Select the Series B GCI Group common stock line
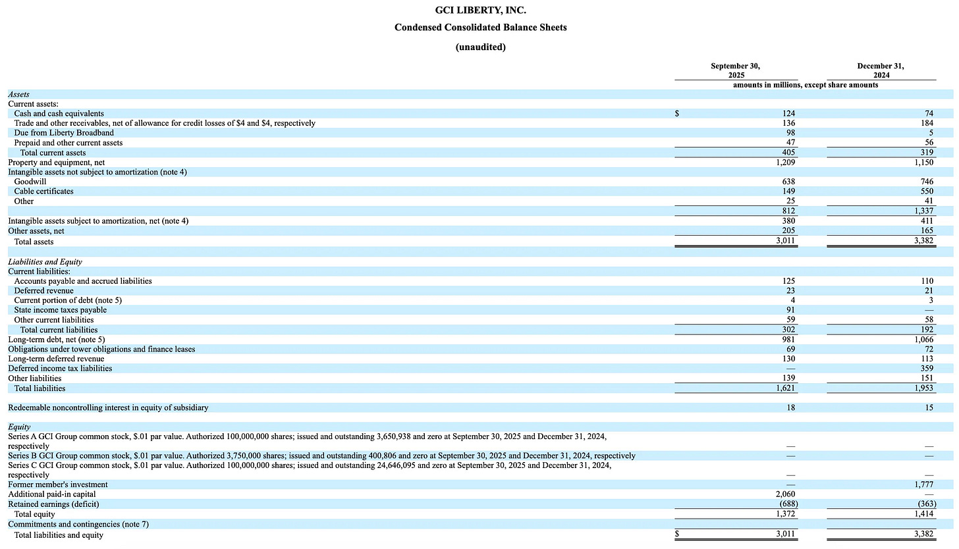Image resolution: width=959 pixels, height=549 pixels. coord(321,456)
